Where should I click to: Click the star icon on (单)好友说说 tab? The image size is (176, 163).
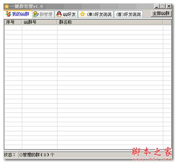[x=83, y=14]
